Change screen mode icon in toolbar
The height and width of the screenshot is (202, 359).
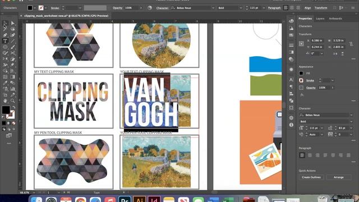9,136
